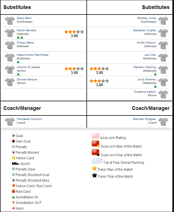
Task: Click the Goal.com Rating color swatch
Action: (95, 136)
